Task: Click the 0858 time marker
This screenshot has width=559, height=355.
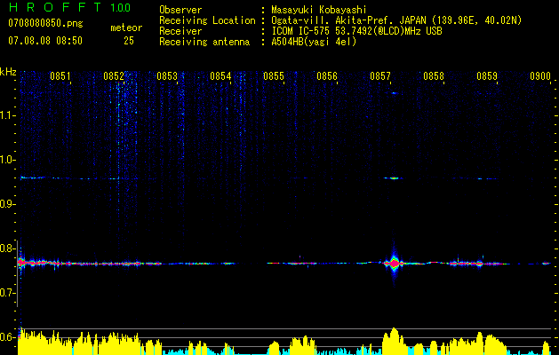Action: [x=434, y=75]
